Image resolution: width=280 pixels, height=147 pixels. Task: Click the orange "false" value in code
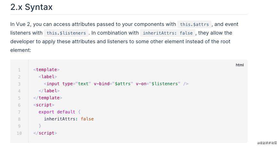pyautogui.click(x=87, y=119)
